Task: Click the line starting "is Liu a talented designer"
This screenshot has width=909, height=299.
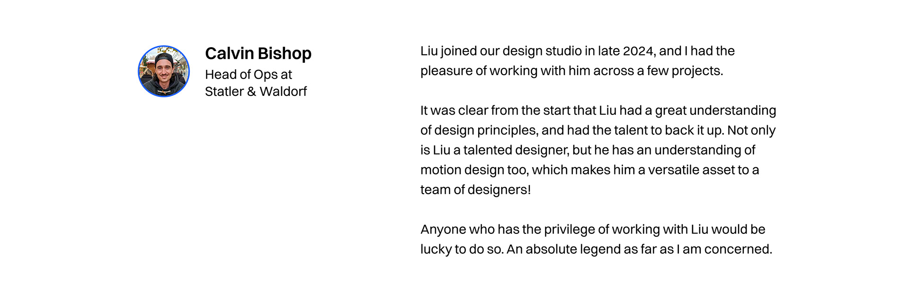Action: pos(588,150)
